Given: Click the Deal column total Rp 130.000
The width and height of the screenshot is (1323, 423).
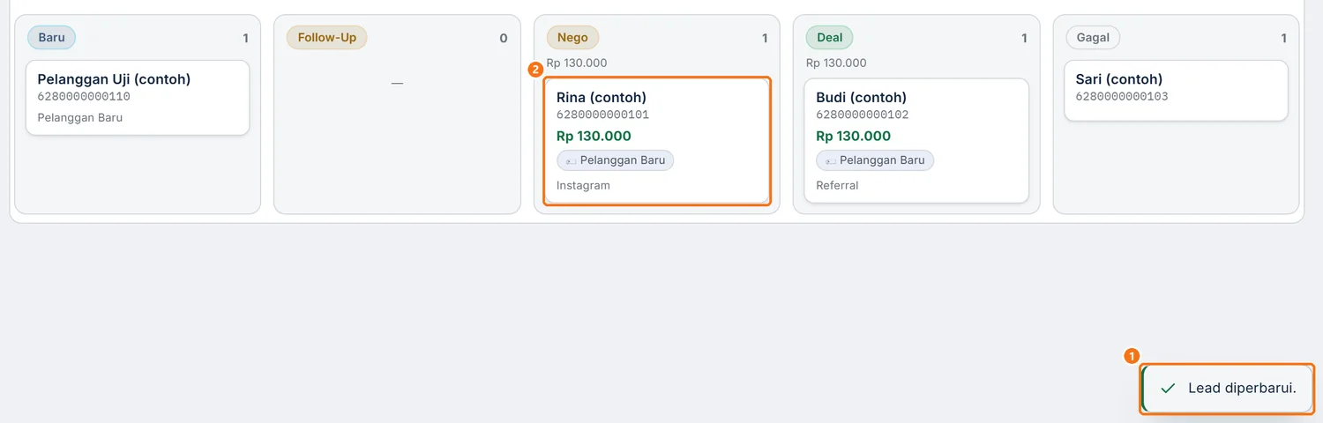Looking at the screenshot, I should 836,63.
